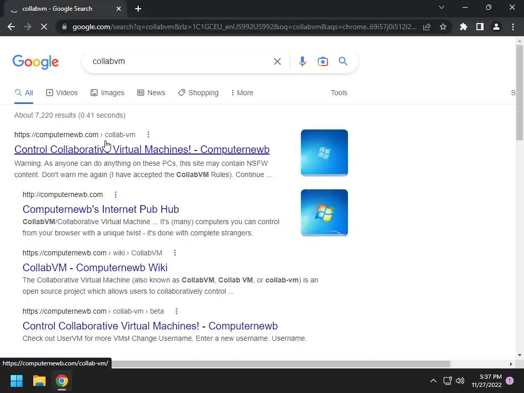
Task: Switch to News results
Action: (x=151, y=93)
